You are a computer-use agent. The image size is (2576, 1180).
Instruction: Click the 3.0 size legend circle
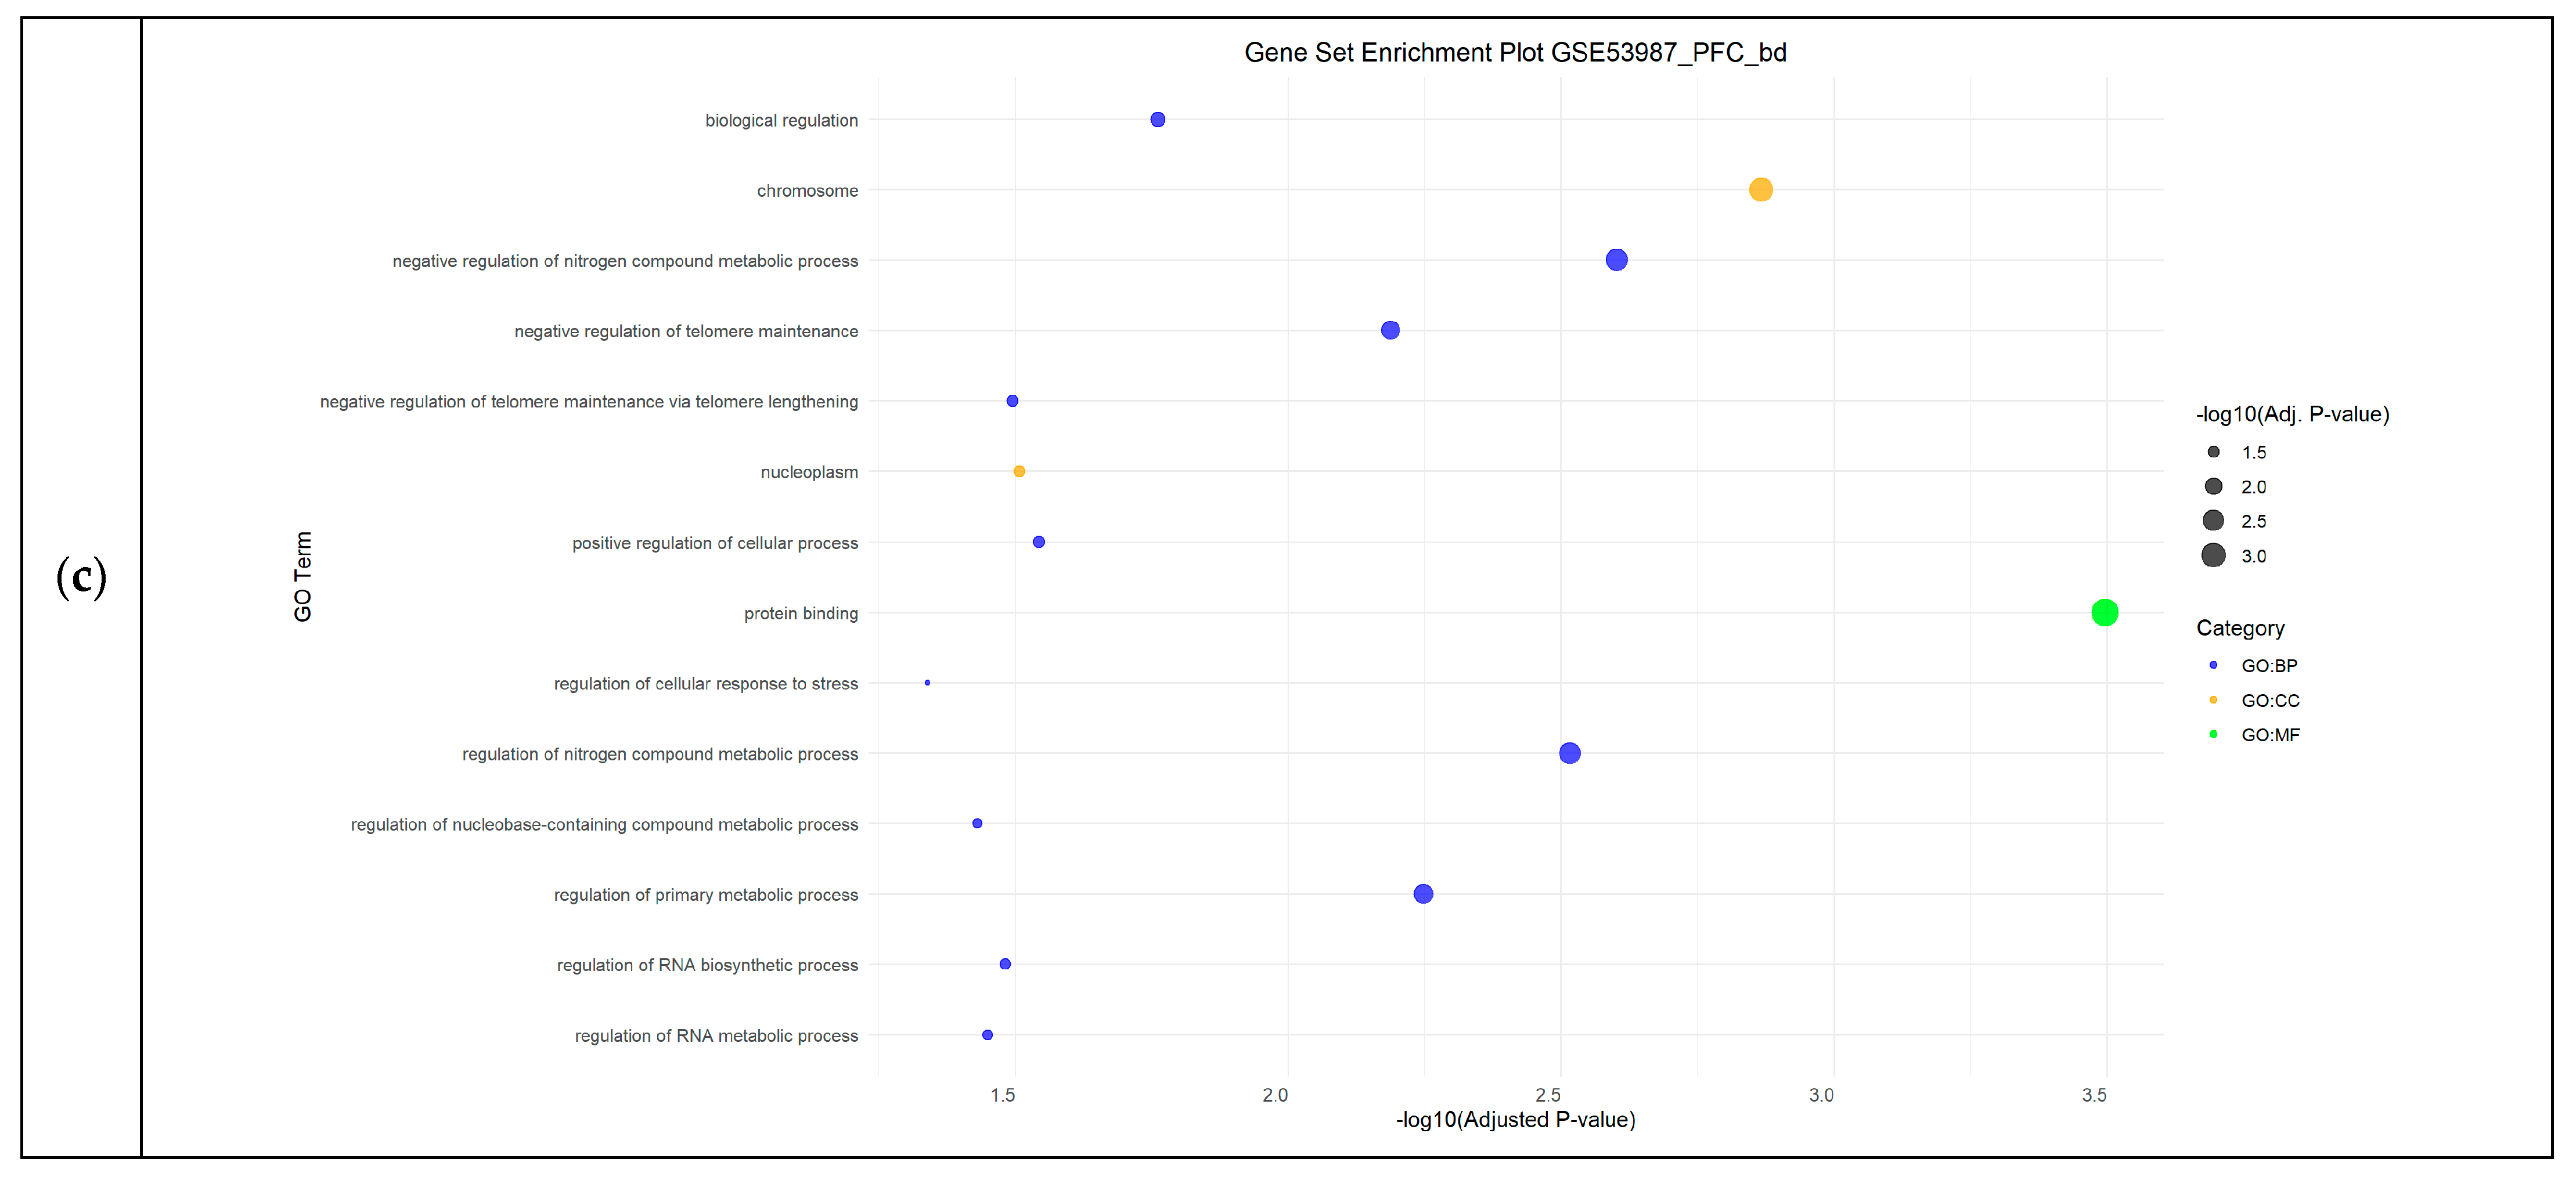pos(2213,555)
